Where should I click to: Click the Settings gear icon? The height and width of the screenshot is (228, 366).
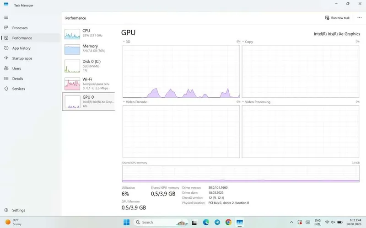coord(6,210)
